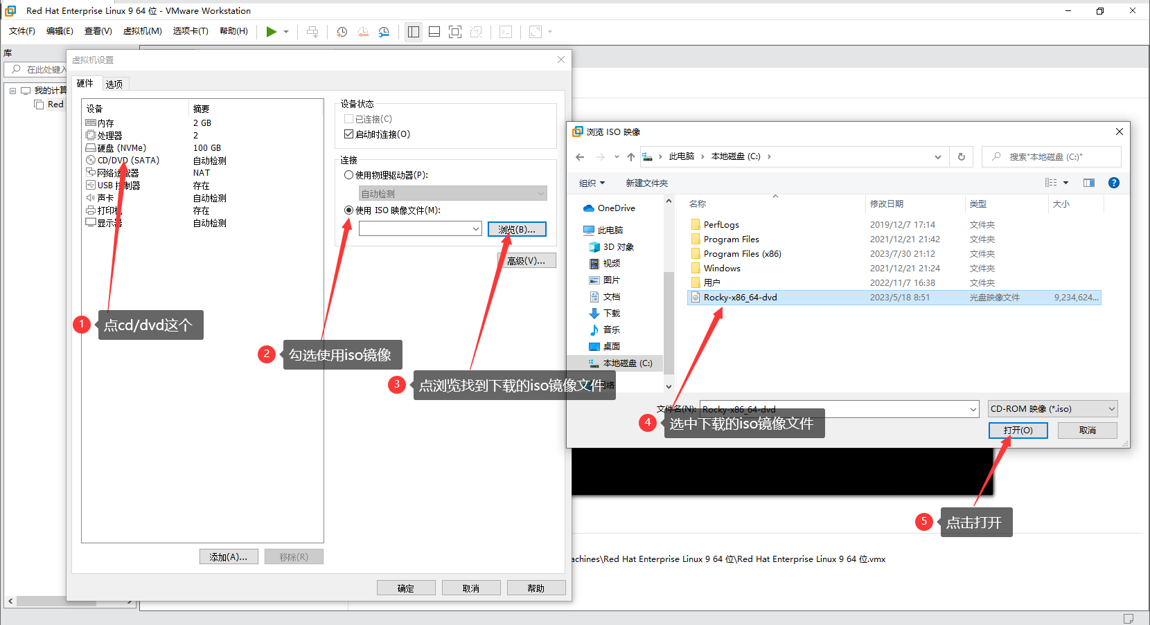Image resolution: width=1150 pixels, height=625 pixels.
Task: Open the 组织 dropdown menu
Action: pyautogui.click(x=592, y=183)
